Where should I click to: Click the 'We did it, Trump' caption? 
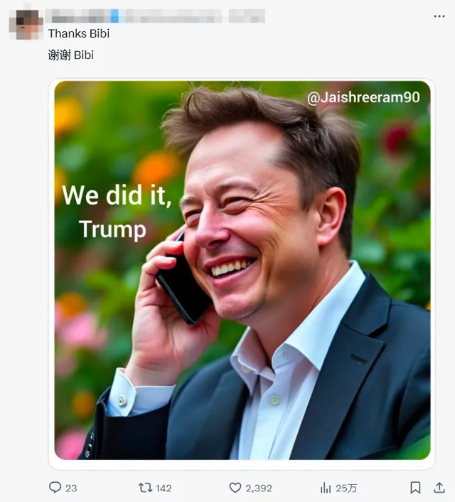coord(117,212)
